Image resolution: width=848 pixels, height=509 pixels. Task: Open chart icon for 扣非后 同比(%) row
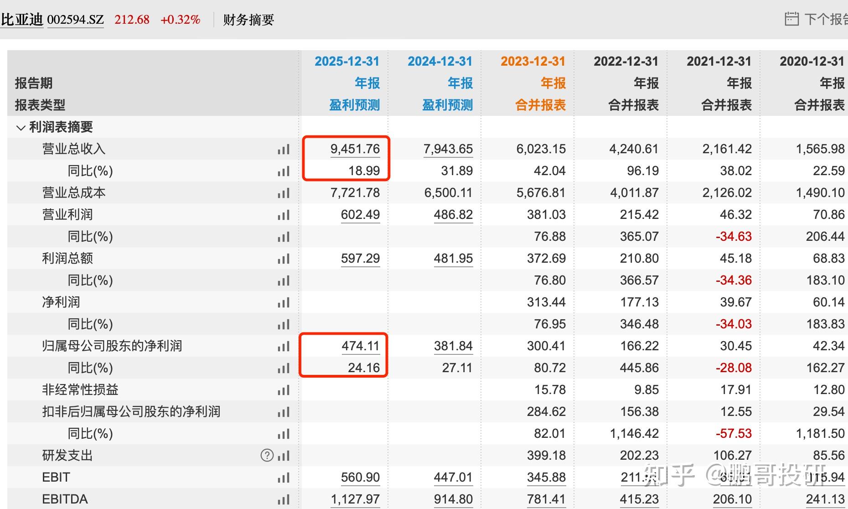pyautogui.click(x=284, y=434)
